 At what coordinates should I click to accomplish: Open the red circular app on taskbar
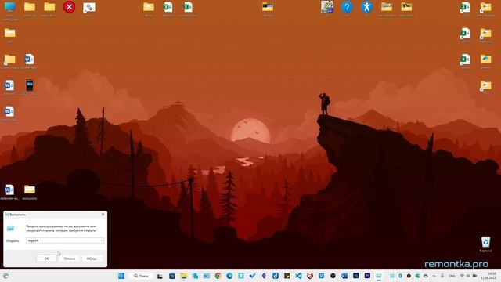click(x=310, y=276)
